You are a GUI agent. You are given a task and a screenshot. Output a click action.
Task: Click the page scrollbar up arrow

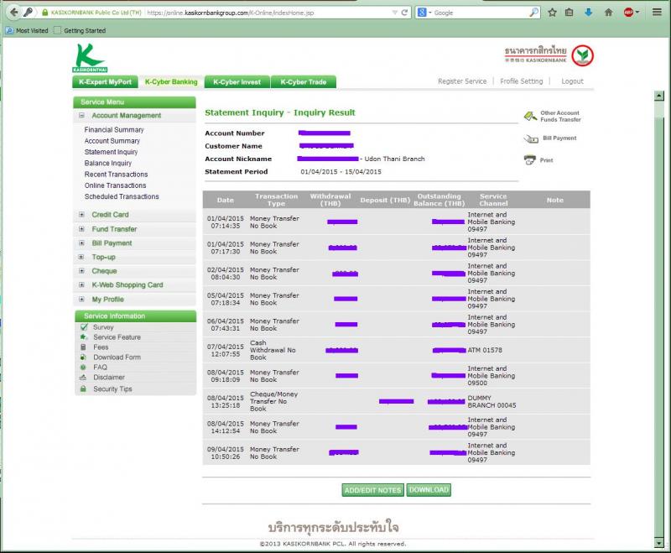click(659, 96)
